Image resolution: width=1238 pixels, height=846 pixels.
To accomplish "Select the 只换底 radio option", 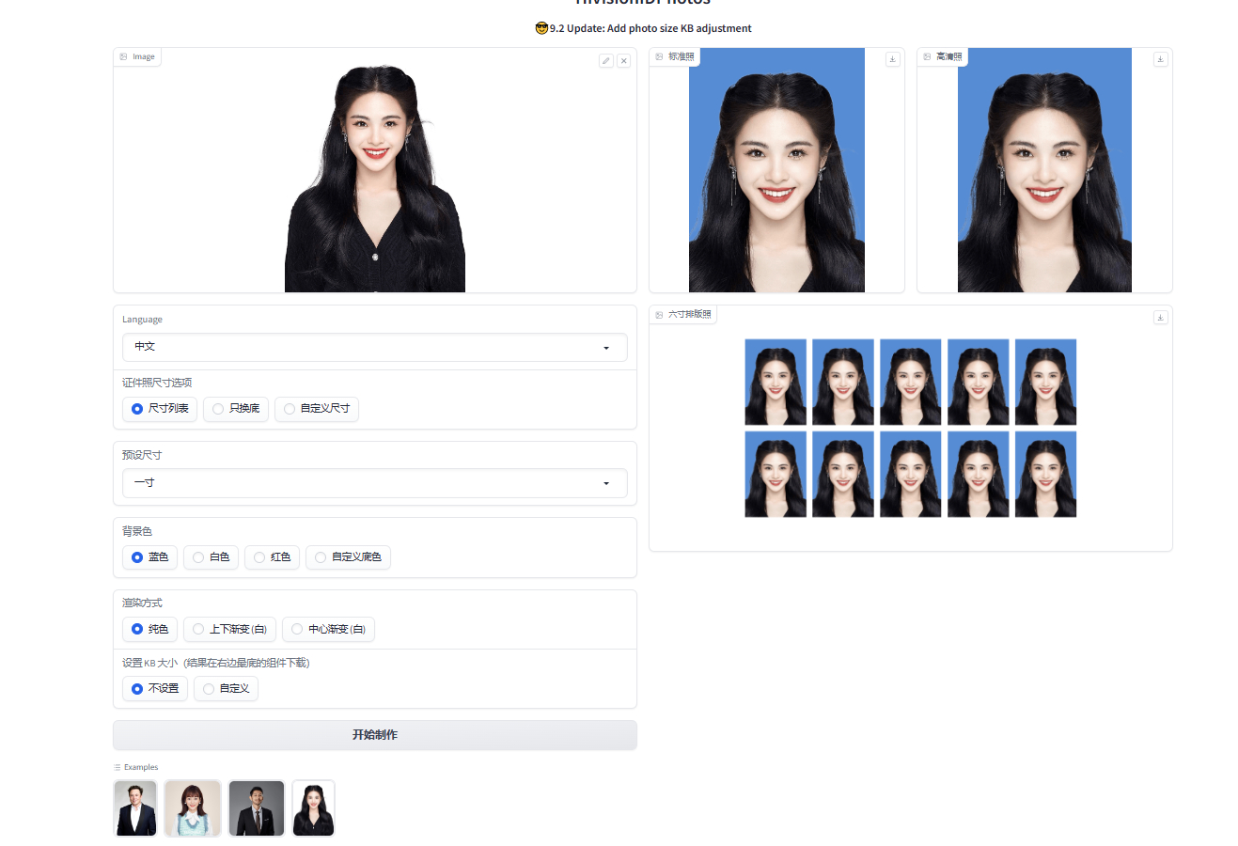I will point(218,409).
